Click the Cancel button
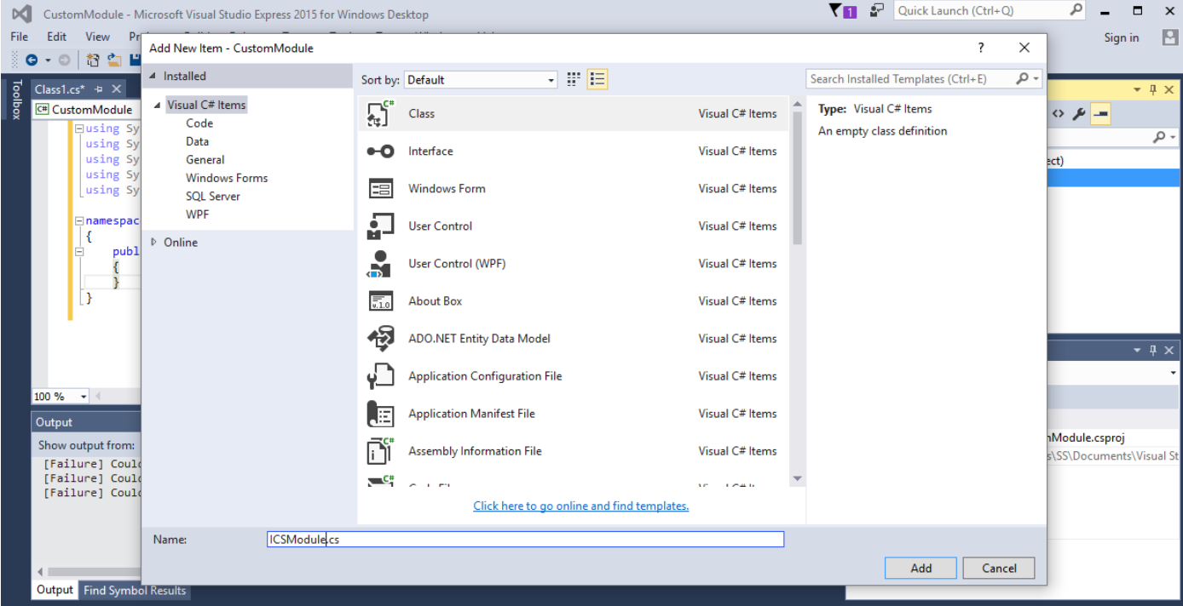The height and width of the screenshot is (606, 1183). [999, 568]
